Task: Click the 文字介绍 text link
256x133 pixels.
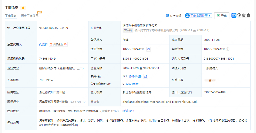Action: (175, 16)
